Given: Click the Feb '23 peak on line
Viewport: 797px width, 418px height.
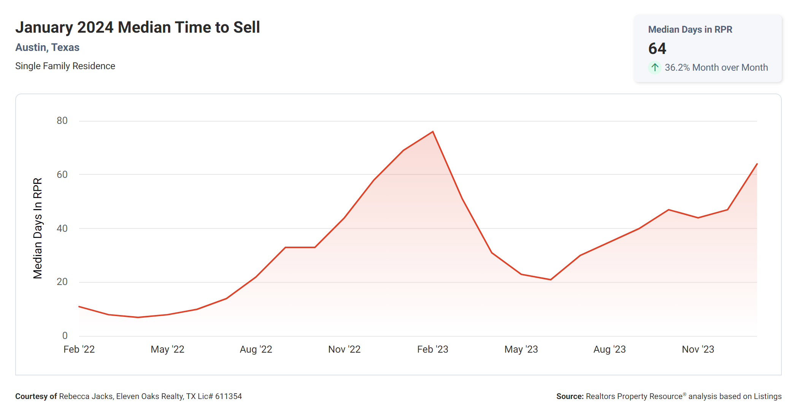Looking at the screenshot, I should coord(433,132).
